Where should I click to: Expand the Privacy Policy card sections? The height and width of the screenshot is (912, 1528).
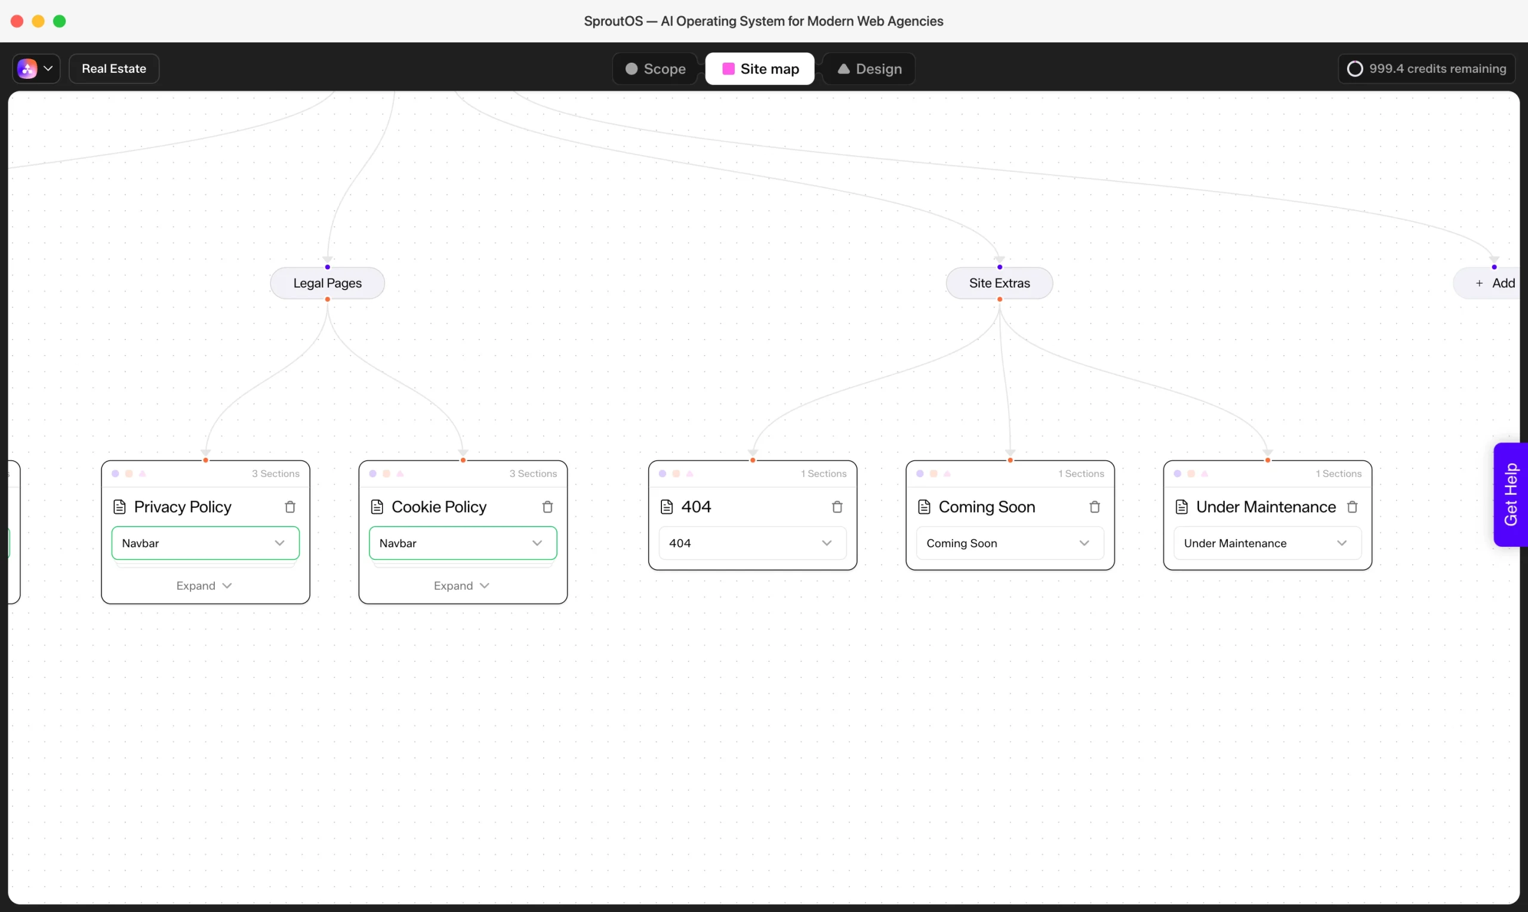204,586
